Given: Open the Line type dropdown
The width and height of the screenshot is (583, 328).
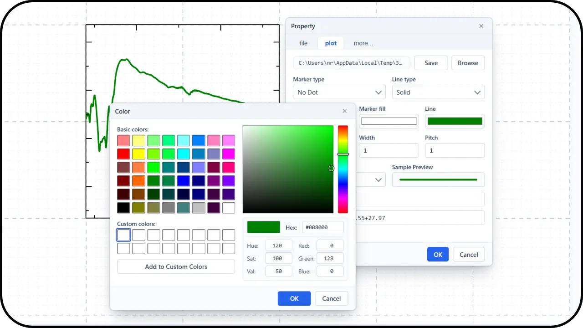Looking at the screenshot, I should (438, 92).
